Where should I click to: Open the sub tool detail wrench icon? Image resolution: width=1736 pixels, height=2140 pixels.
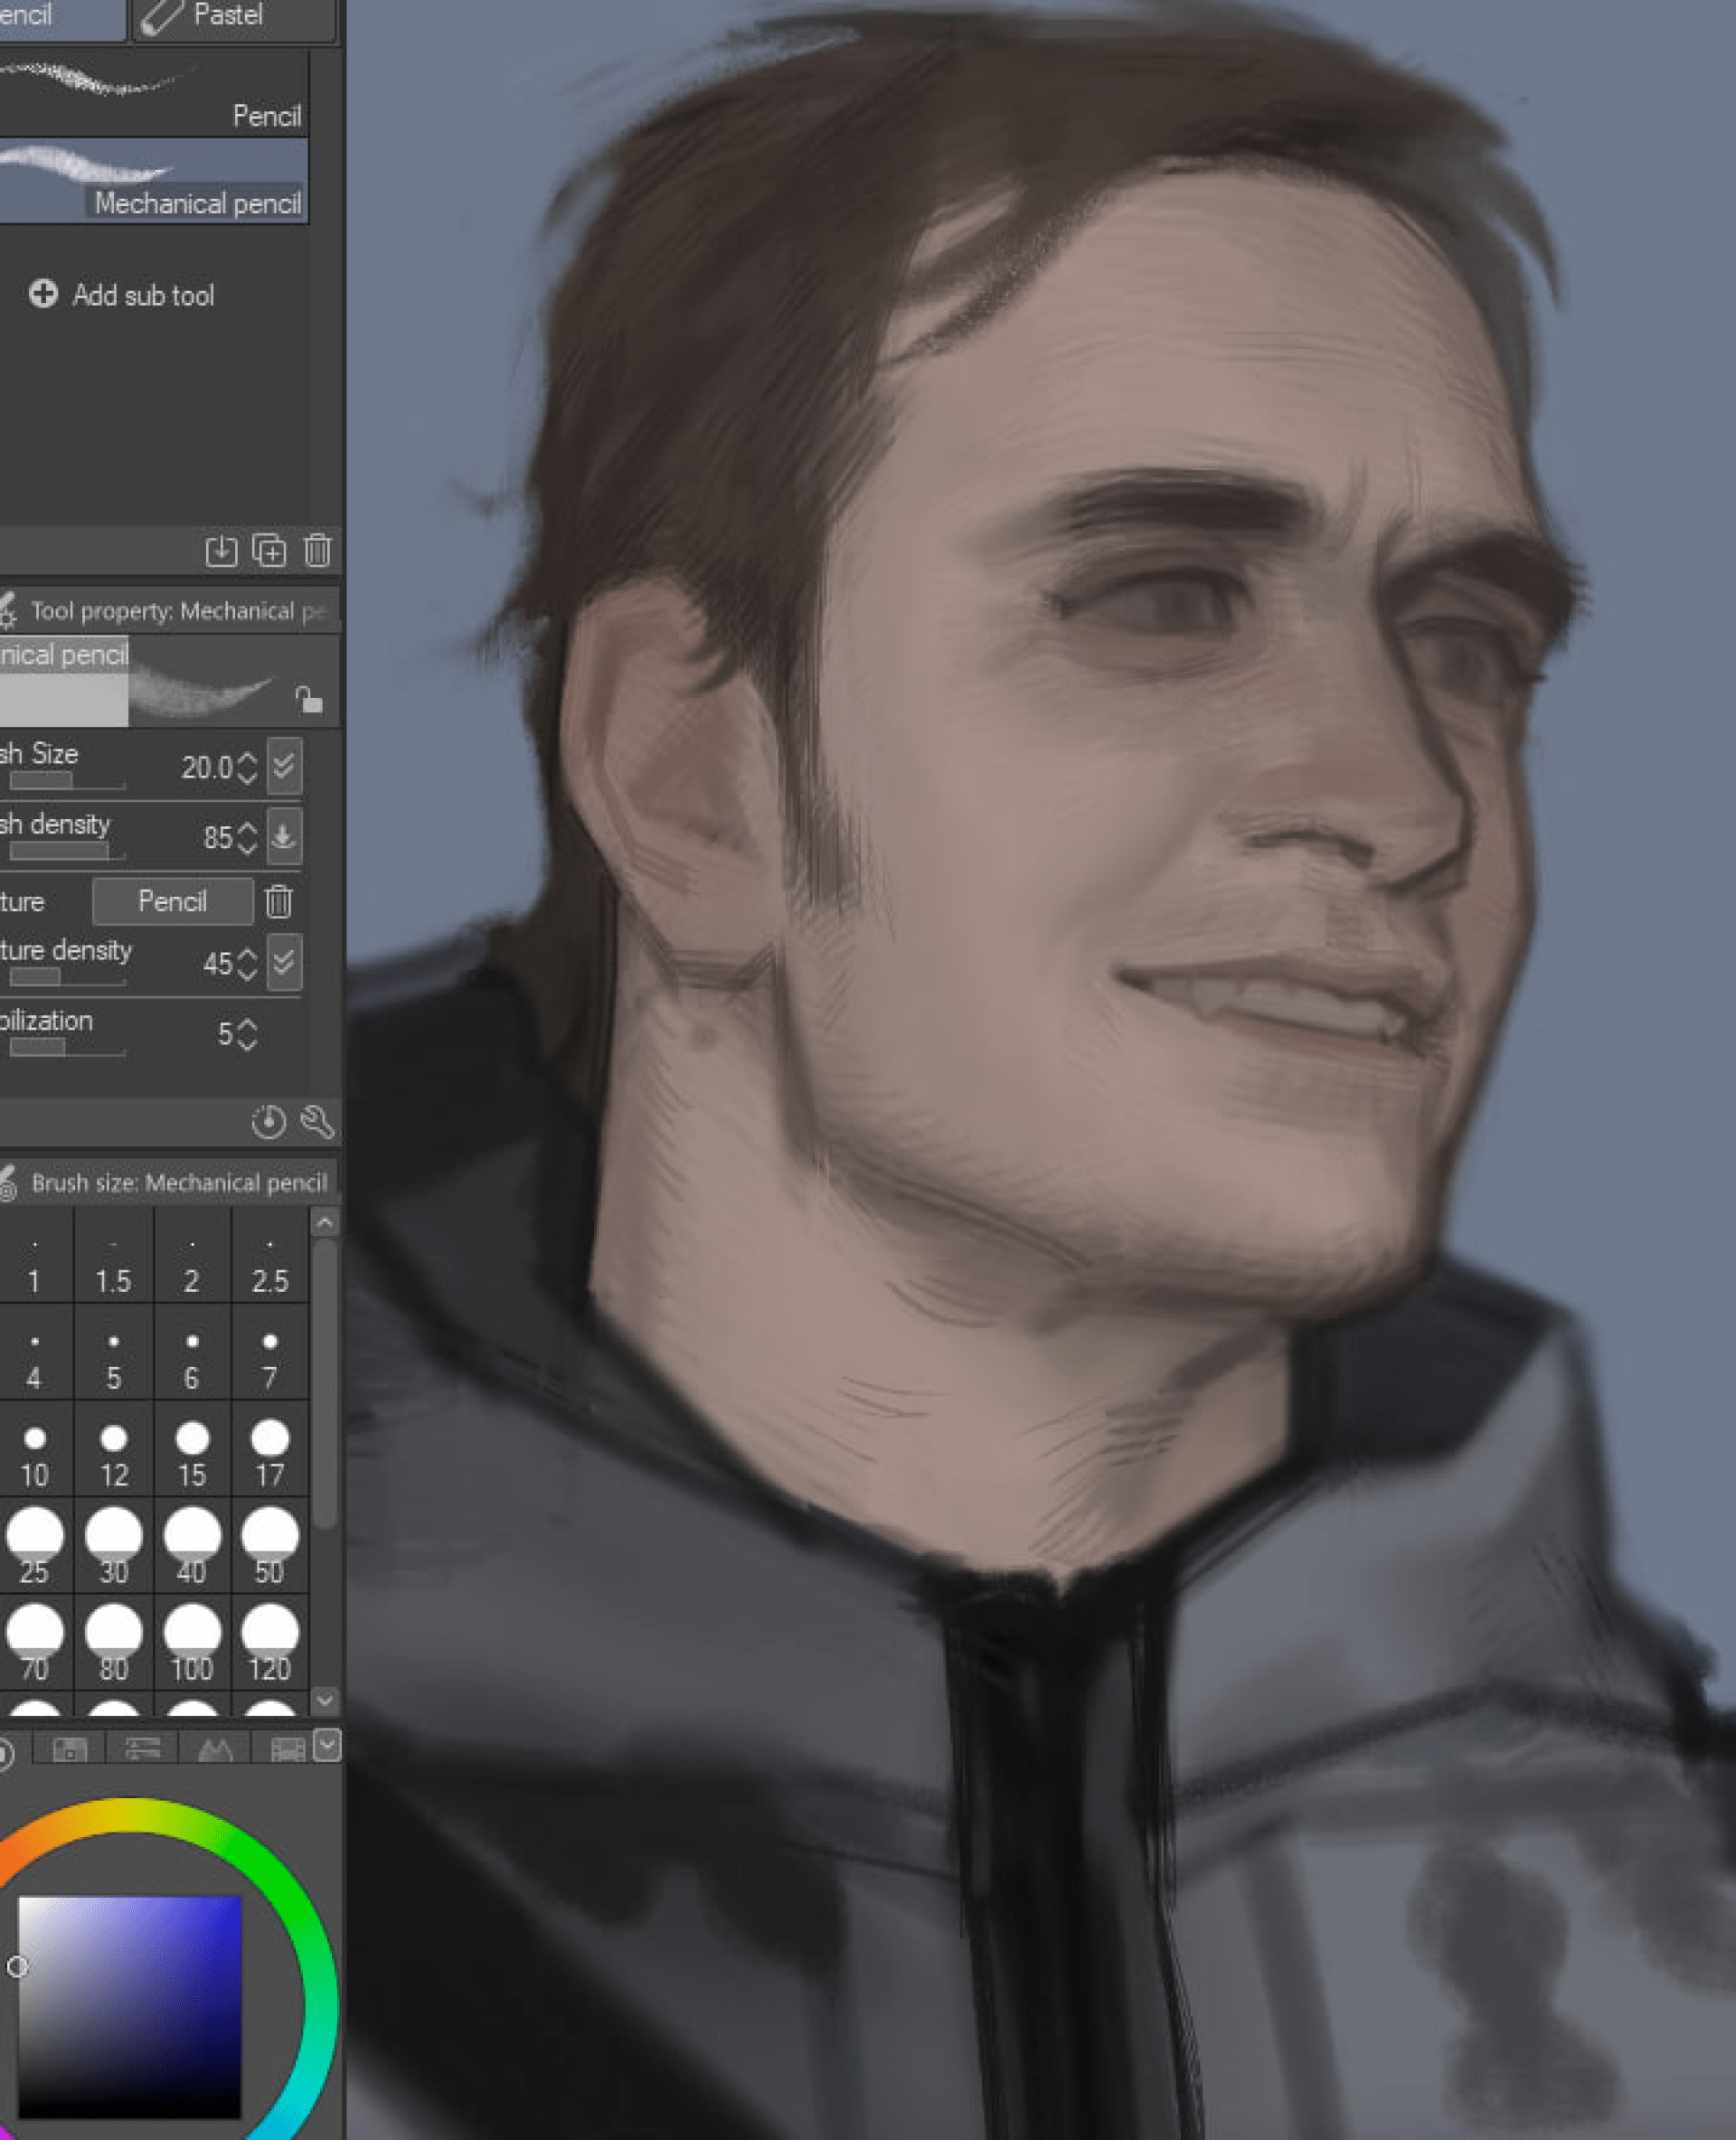tap(317, 1122)
